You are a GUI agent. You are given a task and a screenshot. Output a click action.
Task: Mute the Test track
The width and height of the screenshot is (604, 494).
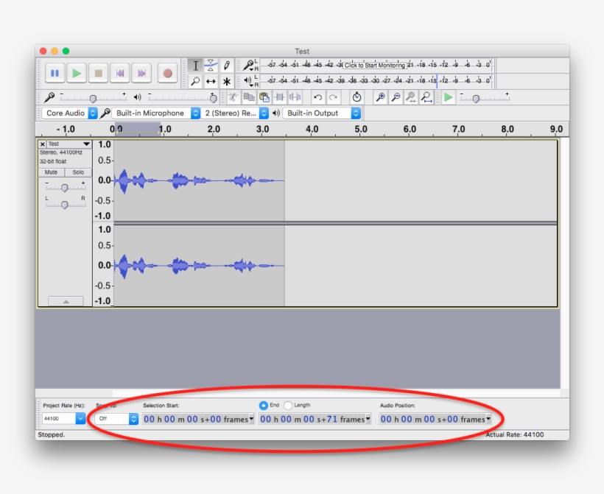pos(52,172)
